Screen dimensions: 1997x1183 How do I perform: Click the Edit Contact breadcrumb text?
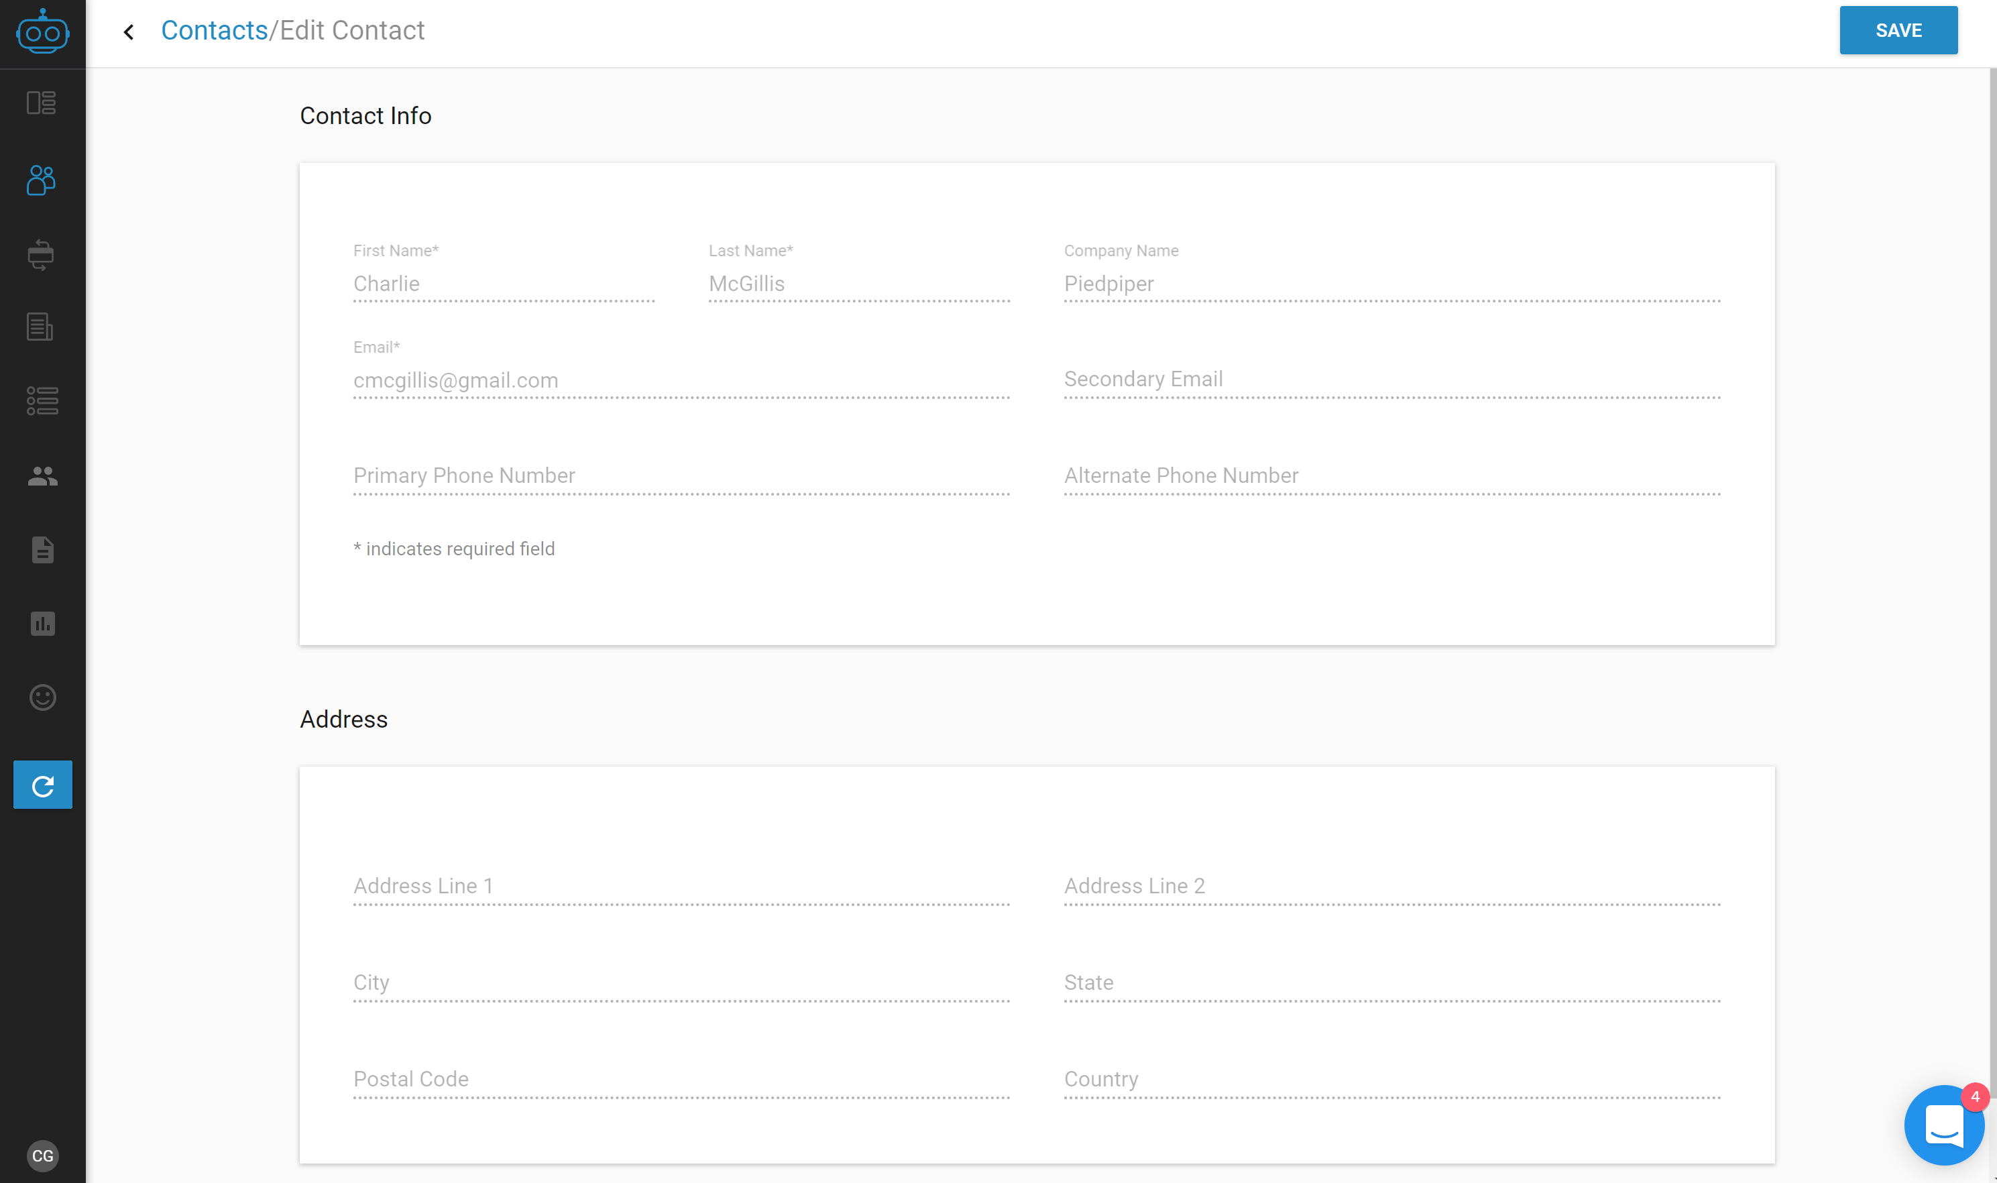click(x=352, y=30)
